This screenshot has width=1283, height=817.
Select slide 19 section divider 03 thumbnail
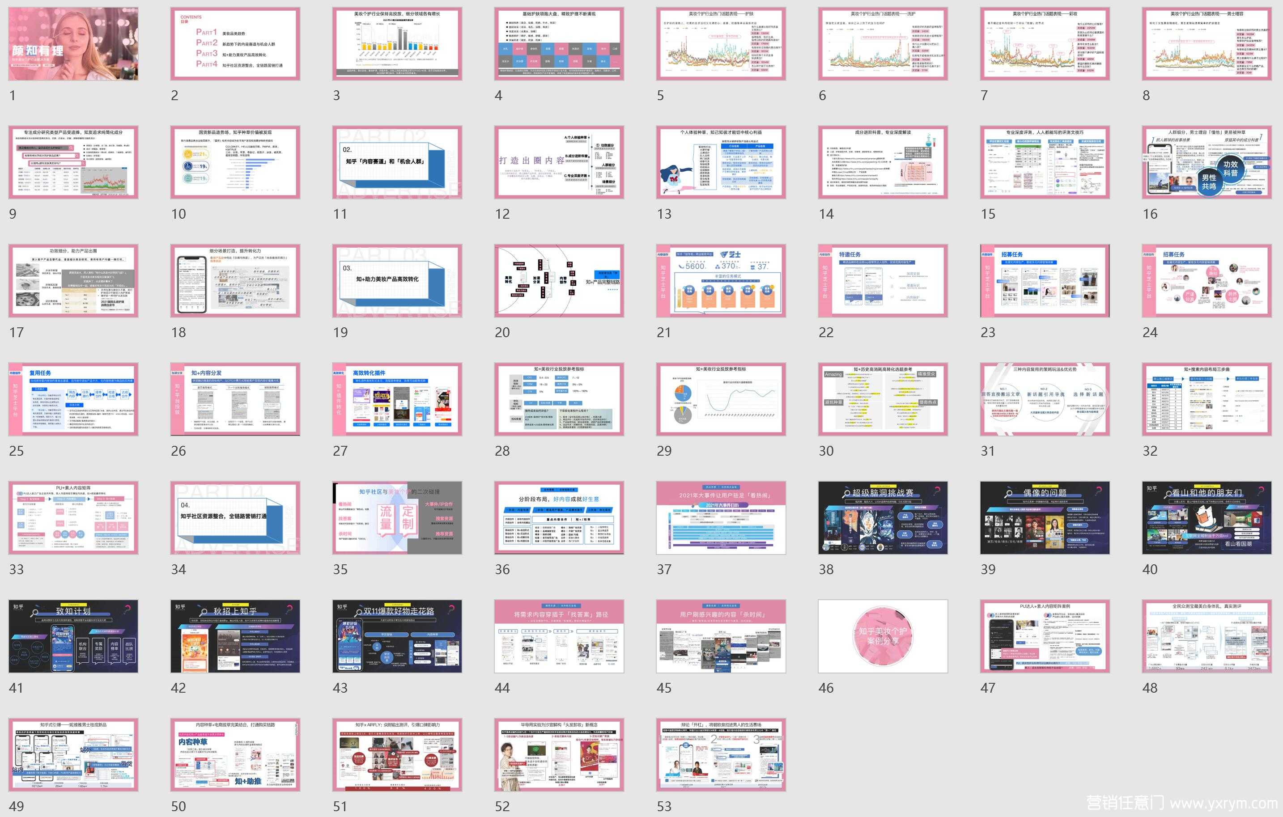click(x=397, y=281)
